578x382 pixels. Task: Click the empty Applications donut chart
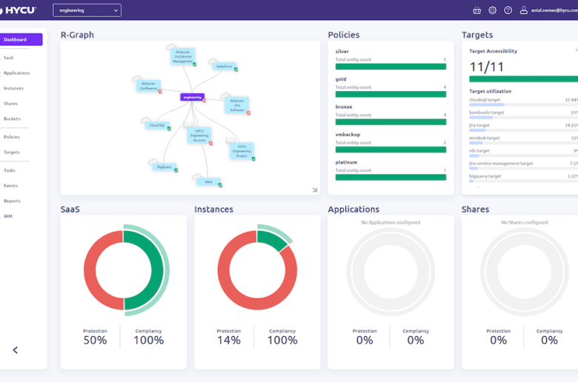391,272
